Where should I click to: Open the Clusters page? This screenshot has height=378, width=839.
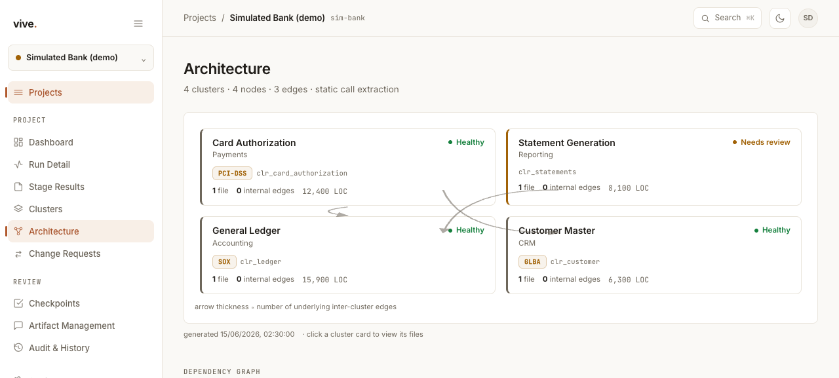click(81, 209)
